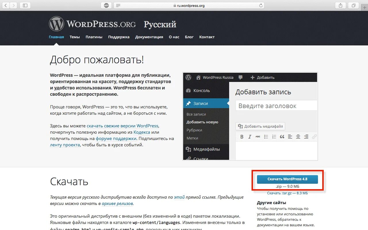Select Добавить новую in preview sidebar
This screenshot has width=368, height=230.
tap(202, 122)
